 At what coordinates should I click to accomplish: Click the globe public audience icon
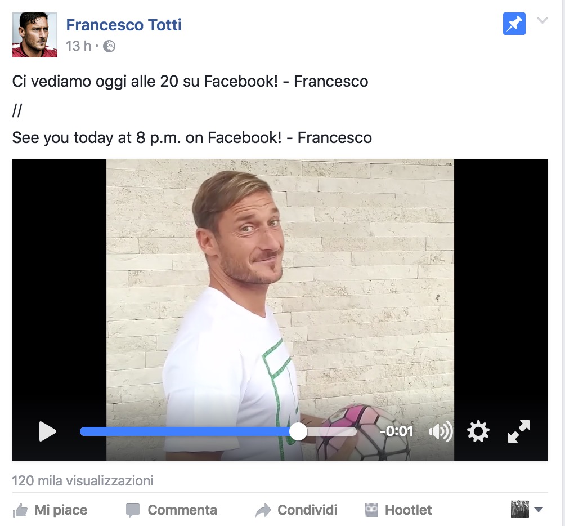[x=109, y=46]
